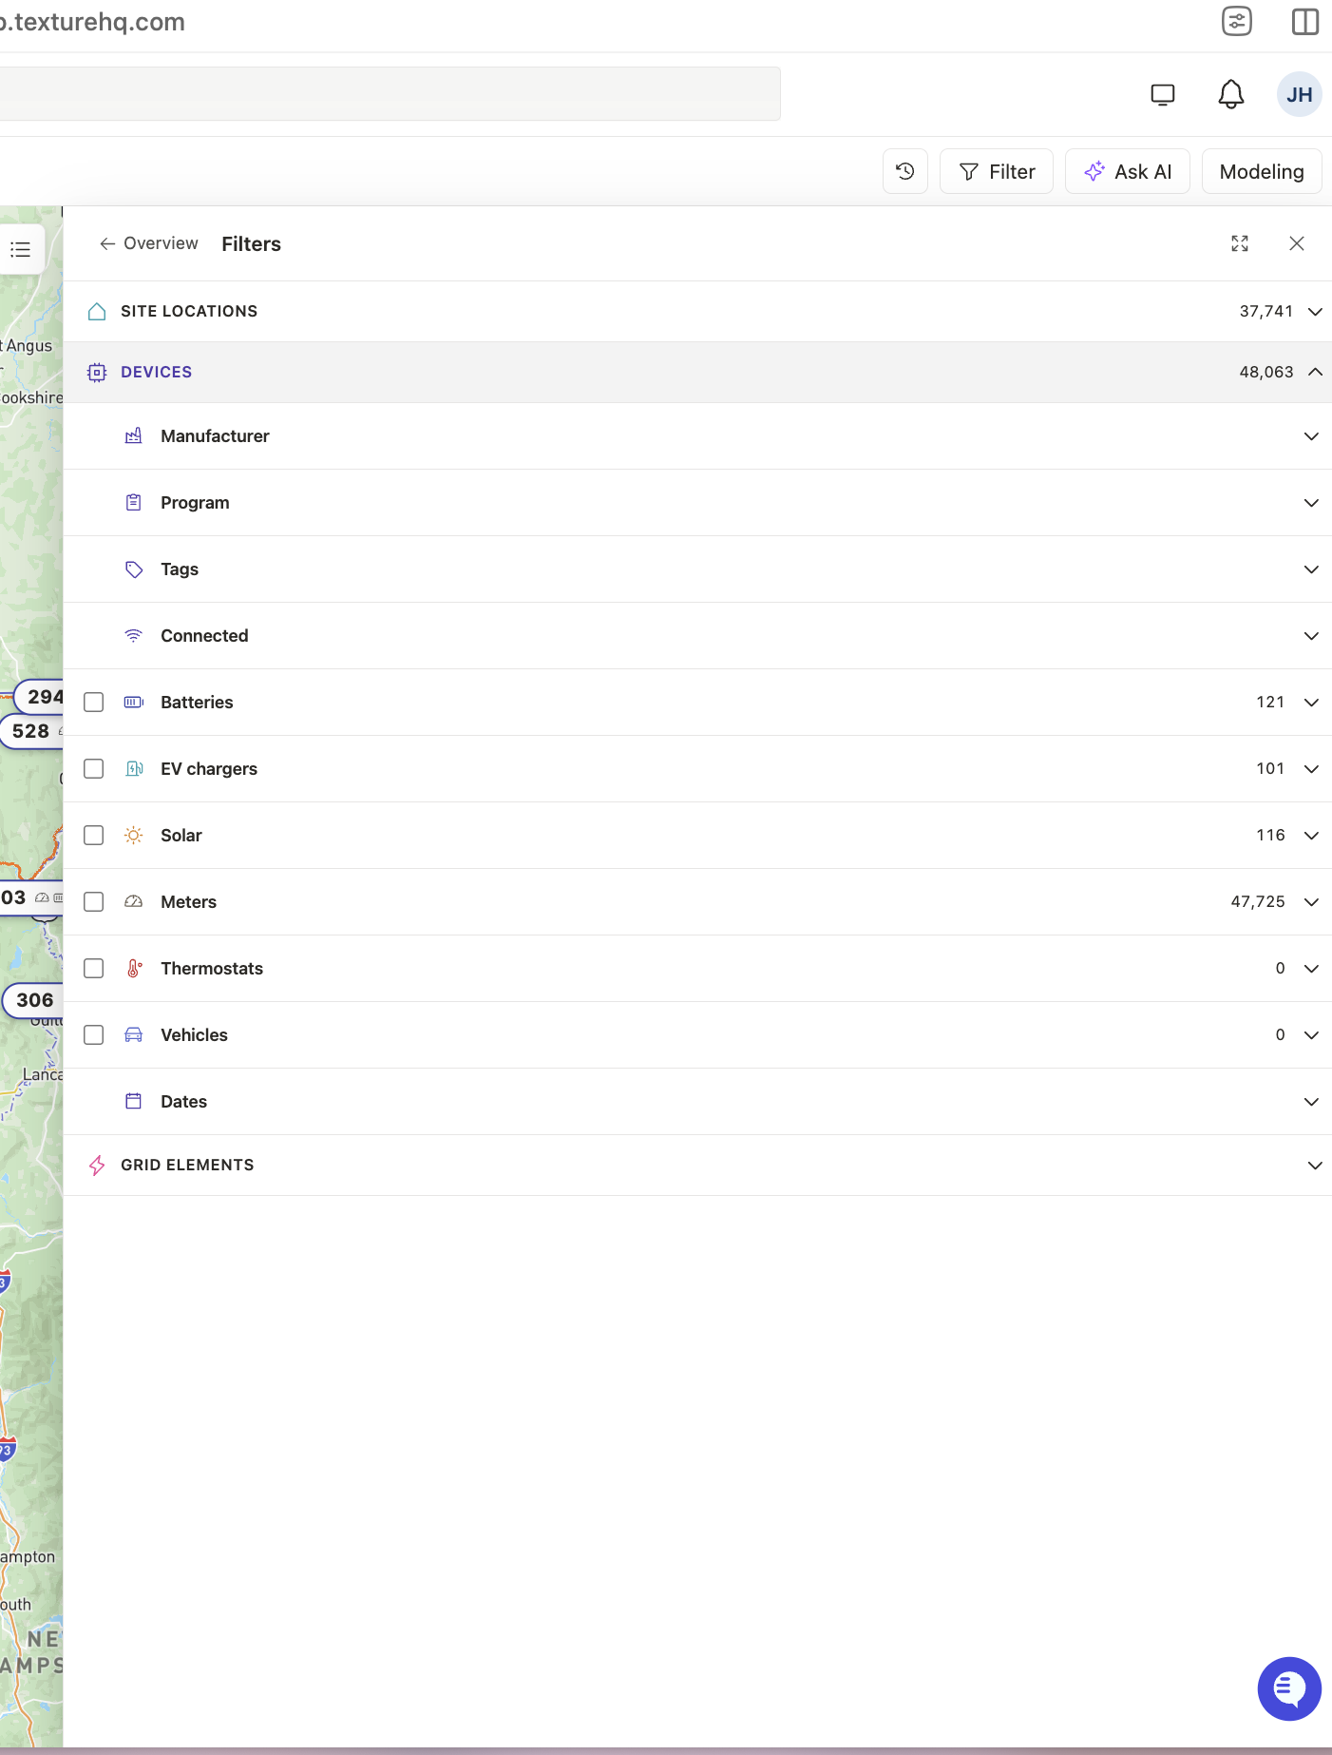Click the 528 map cluster marker

[31, 731]
